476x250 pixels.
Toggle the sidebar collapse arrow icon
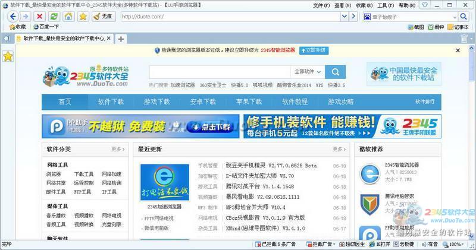pos(7,39)
